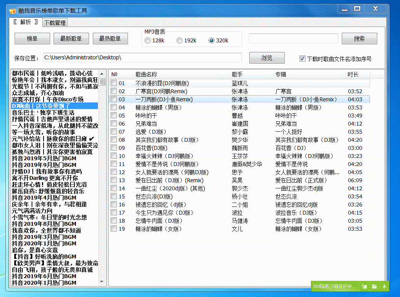Open the 解析 tab

tap(25, 22)
